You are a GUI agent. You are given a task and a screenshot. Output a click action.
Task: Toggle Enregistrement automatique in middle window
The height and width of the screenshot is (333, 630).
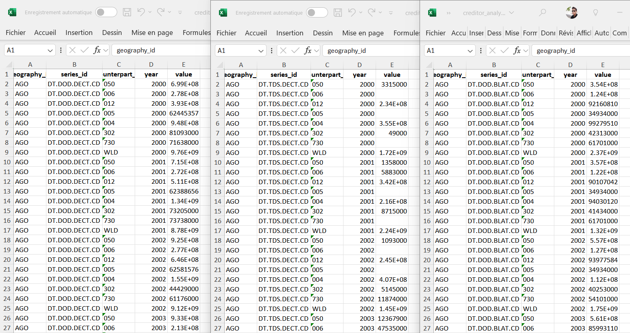pyautogui.click(x=317, y=13)
